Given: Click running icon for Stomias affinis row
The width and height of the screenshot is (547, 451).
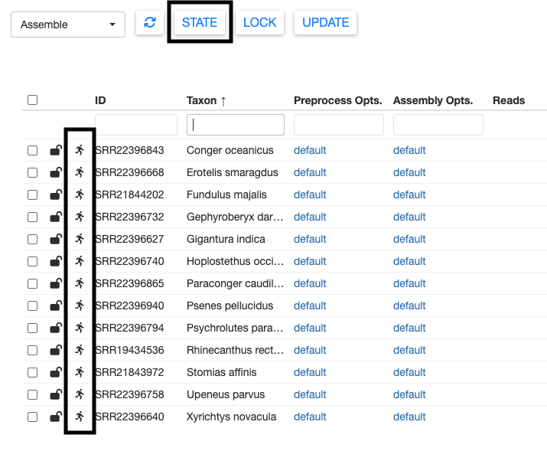Looking at the screenshot, I should click(80, 372).
